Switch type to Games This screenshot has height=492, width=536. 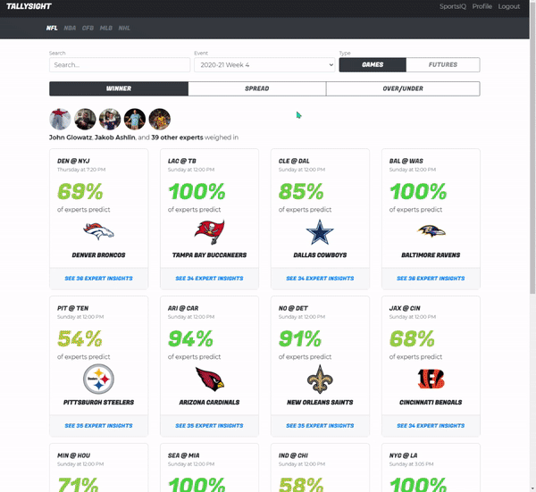click(373, 64)
